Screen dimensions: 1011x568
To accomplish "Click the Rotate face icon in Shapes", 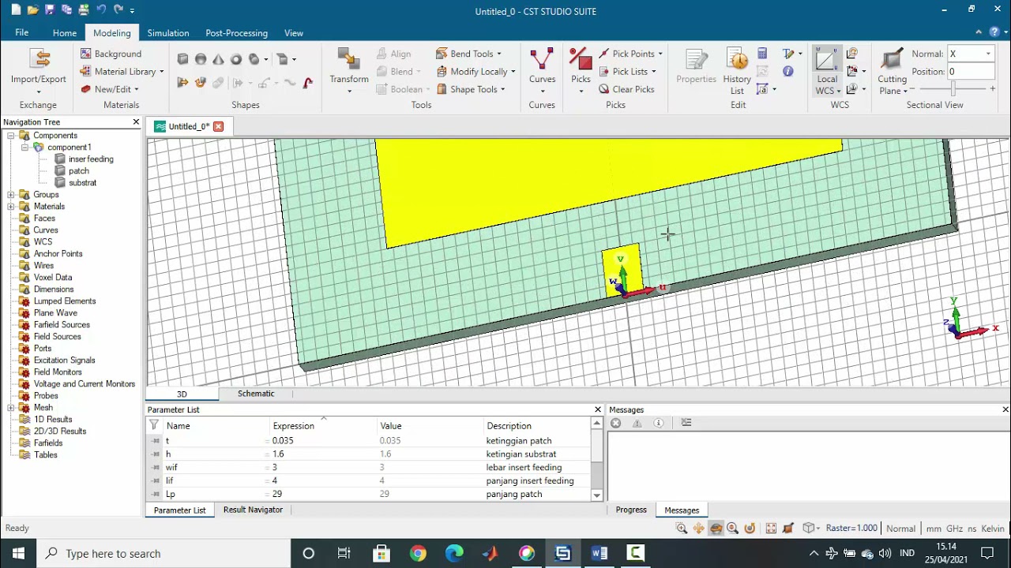I will pyautogui.click(x=201, y=83).
